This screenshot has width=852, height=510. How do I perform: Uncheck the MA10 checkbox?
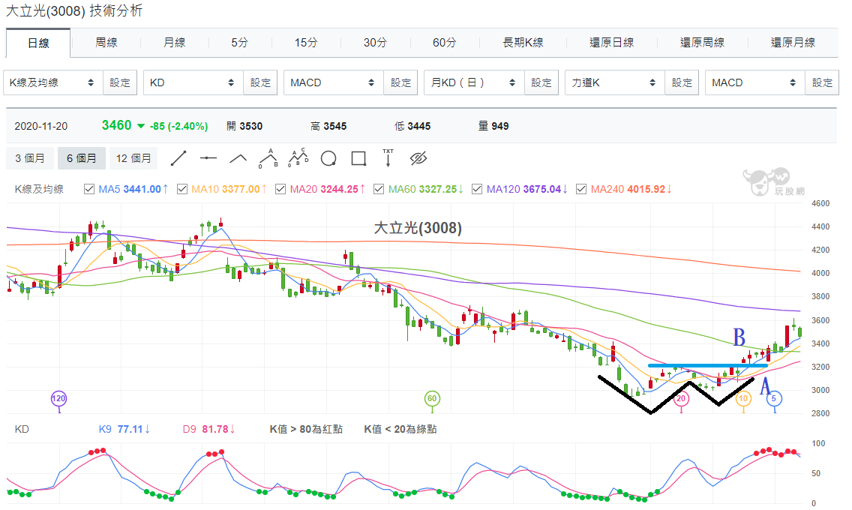pyautogui.click(x=182, y=189)
